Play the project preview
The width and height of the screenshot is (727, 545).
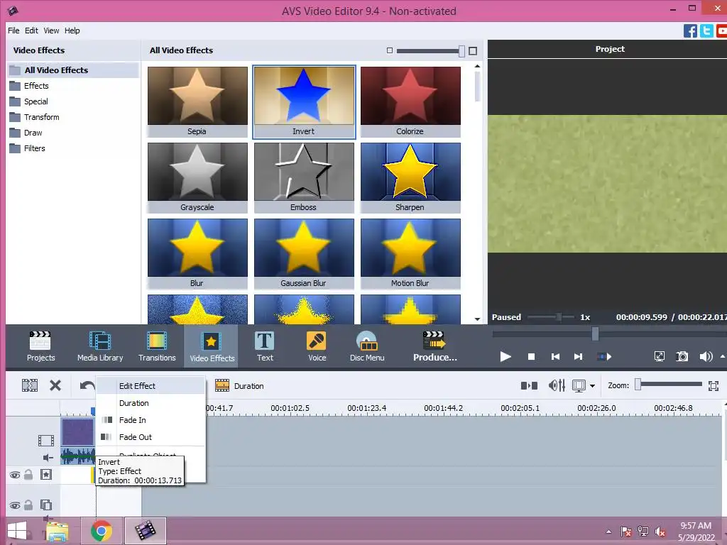pos(505,356)
